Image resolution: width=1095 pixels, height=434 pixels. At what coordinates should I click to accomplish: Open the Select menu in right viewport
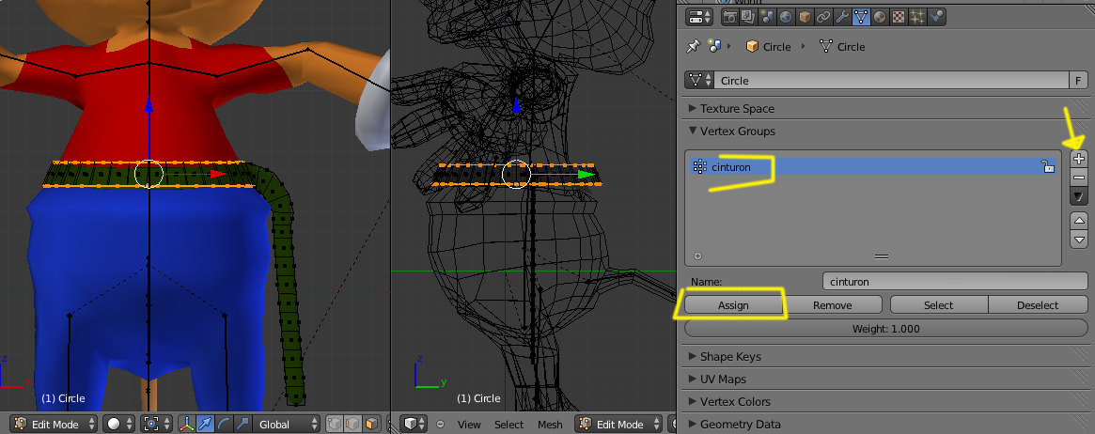point(509,425)
